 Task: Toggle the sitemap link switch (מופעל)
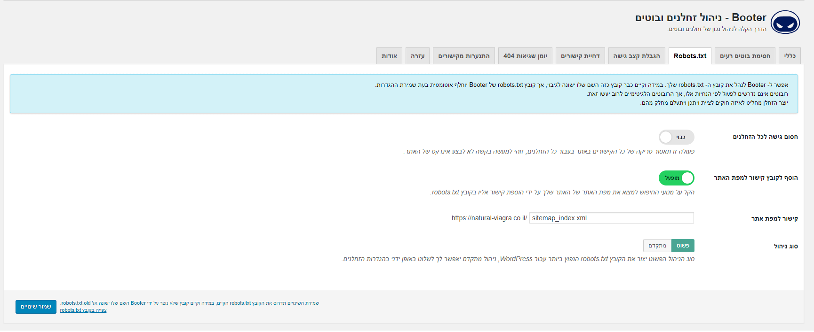point(676,178)
